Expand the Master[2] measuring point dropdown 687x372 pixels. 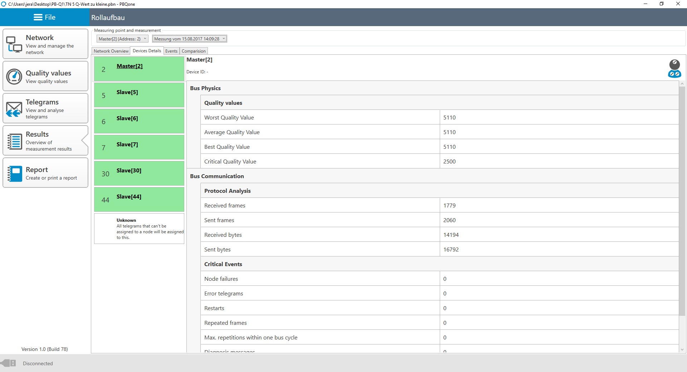(122, 39)
